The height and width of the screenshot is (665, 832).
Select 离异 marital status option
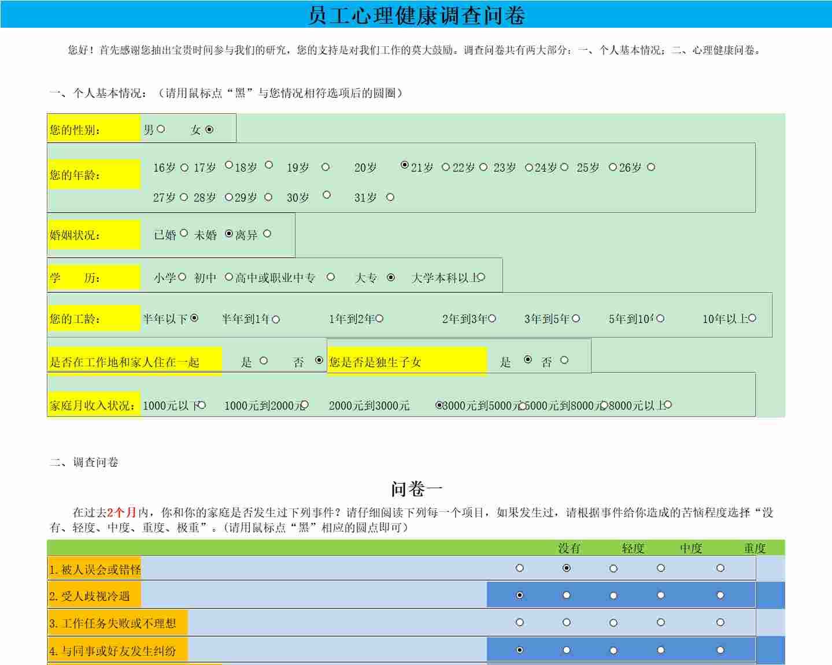267,234
